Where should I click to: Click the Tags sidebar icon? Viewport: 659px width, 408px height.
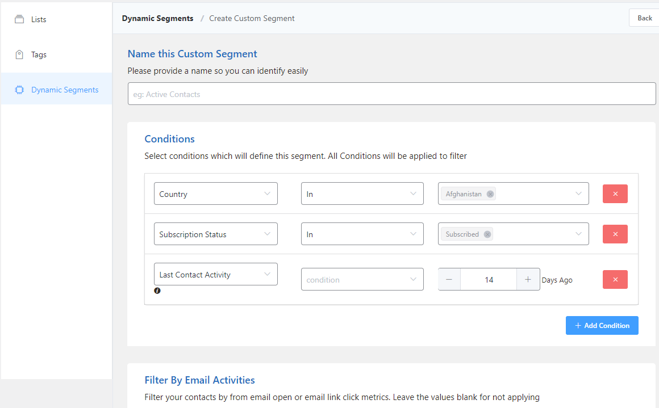19,55
